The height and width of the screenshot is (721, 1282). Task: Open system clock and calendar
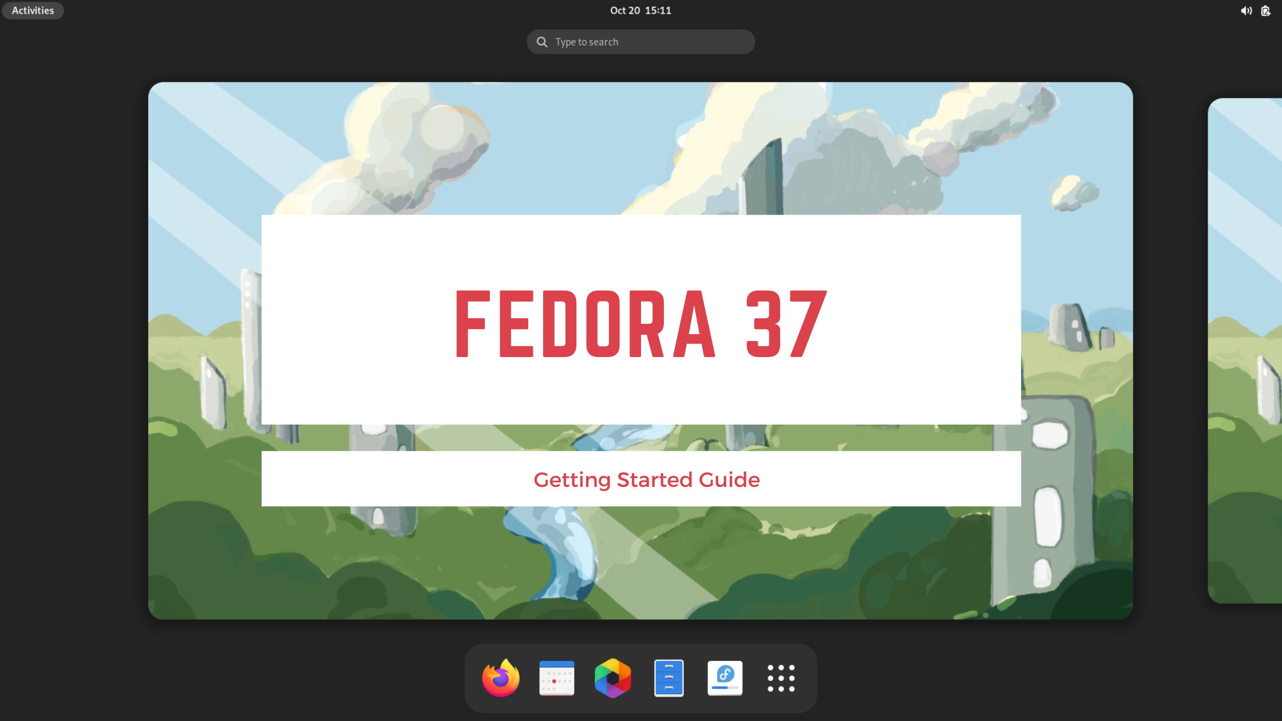point(640,10)
